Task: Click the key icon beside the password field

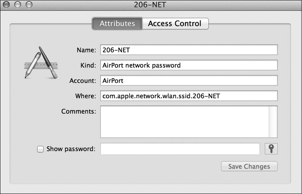Action: [x=271, y=149]
